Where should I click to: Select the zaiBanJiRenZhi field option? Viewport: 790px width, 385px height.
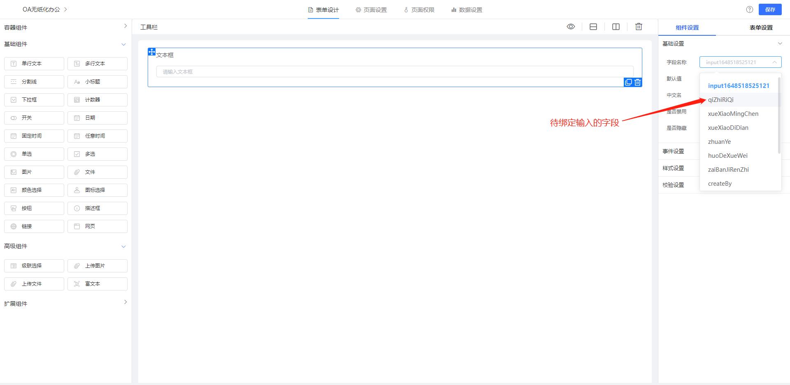pos(739,170)
